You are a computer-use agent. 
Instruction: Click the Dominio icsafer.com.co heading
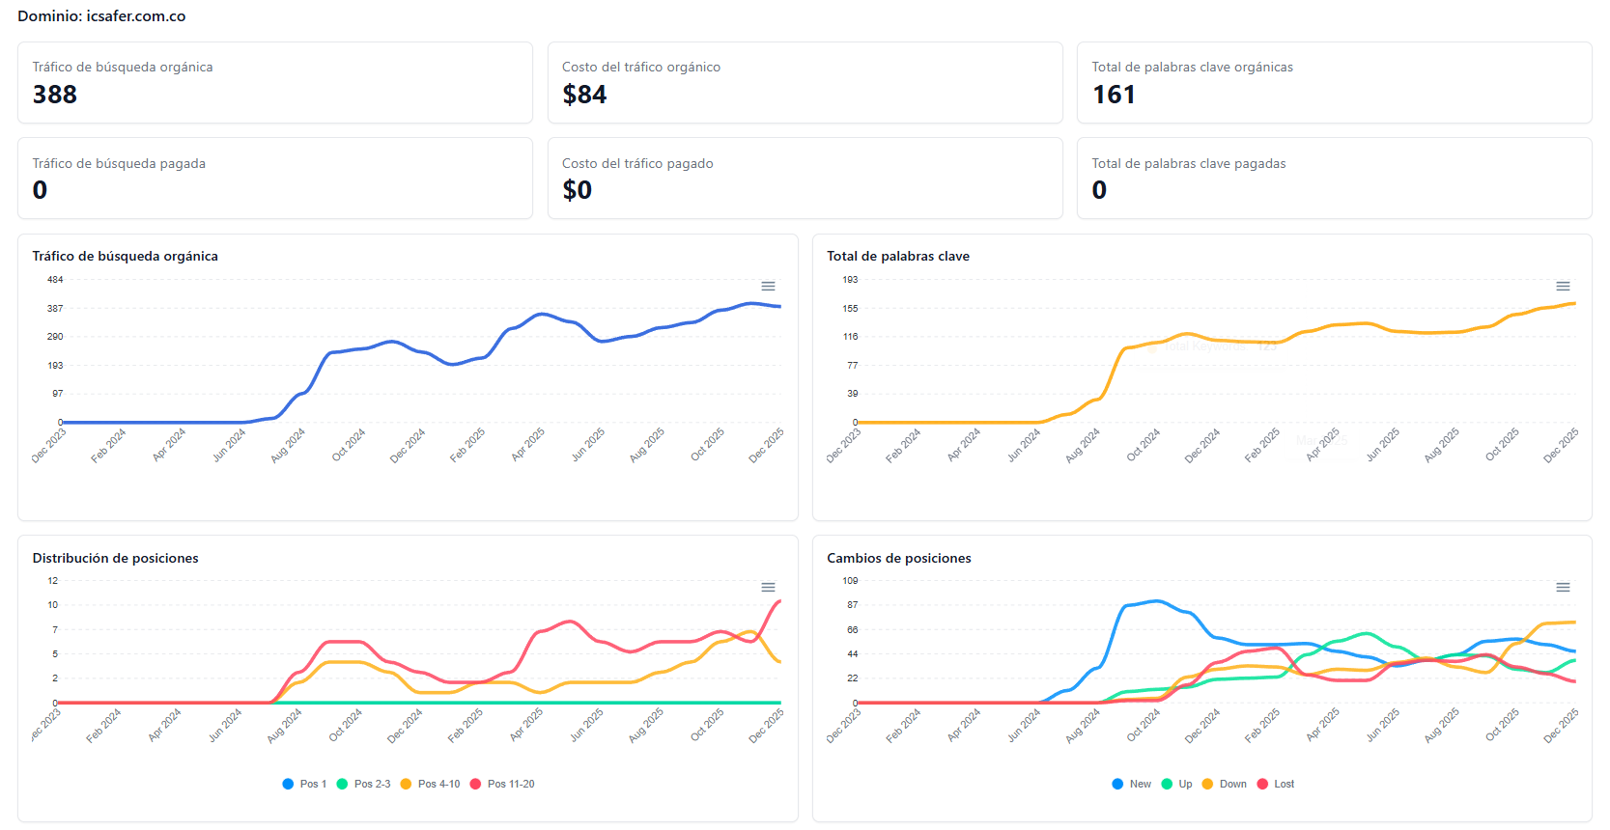click(x=101, y=16)
